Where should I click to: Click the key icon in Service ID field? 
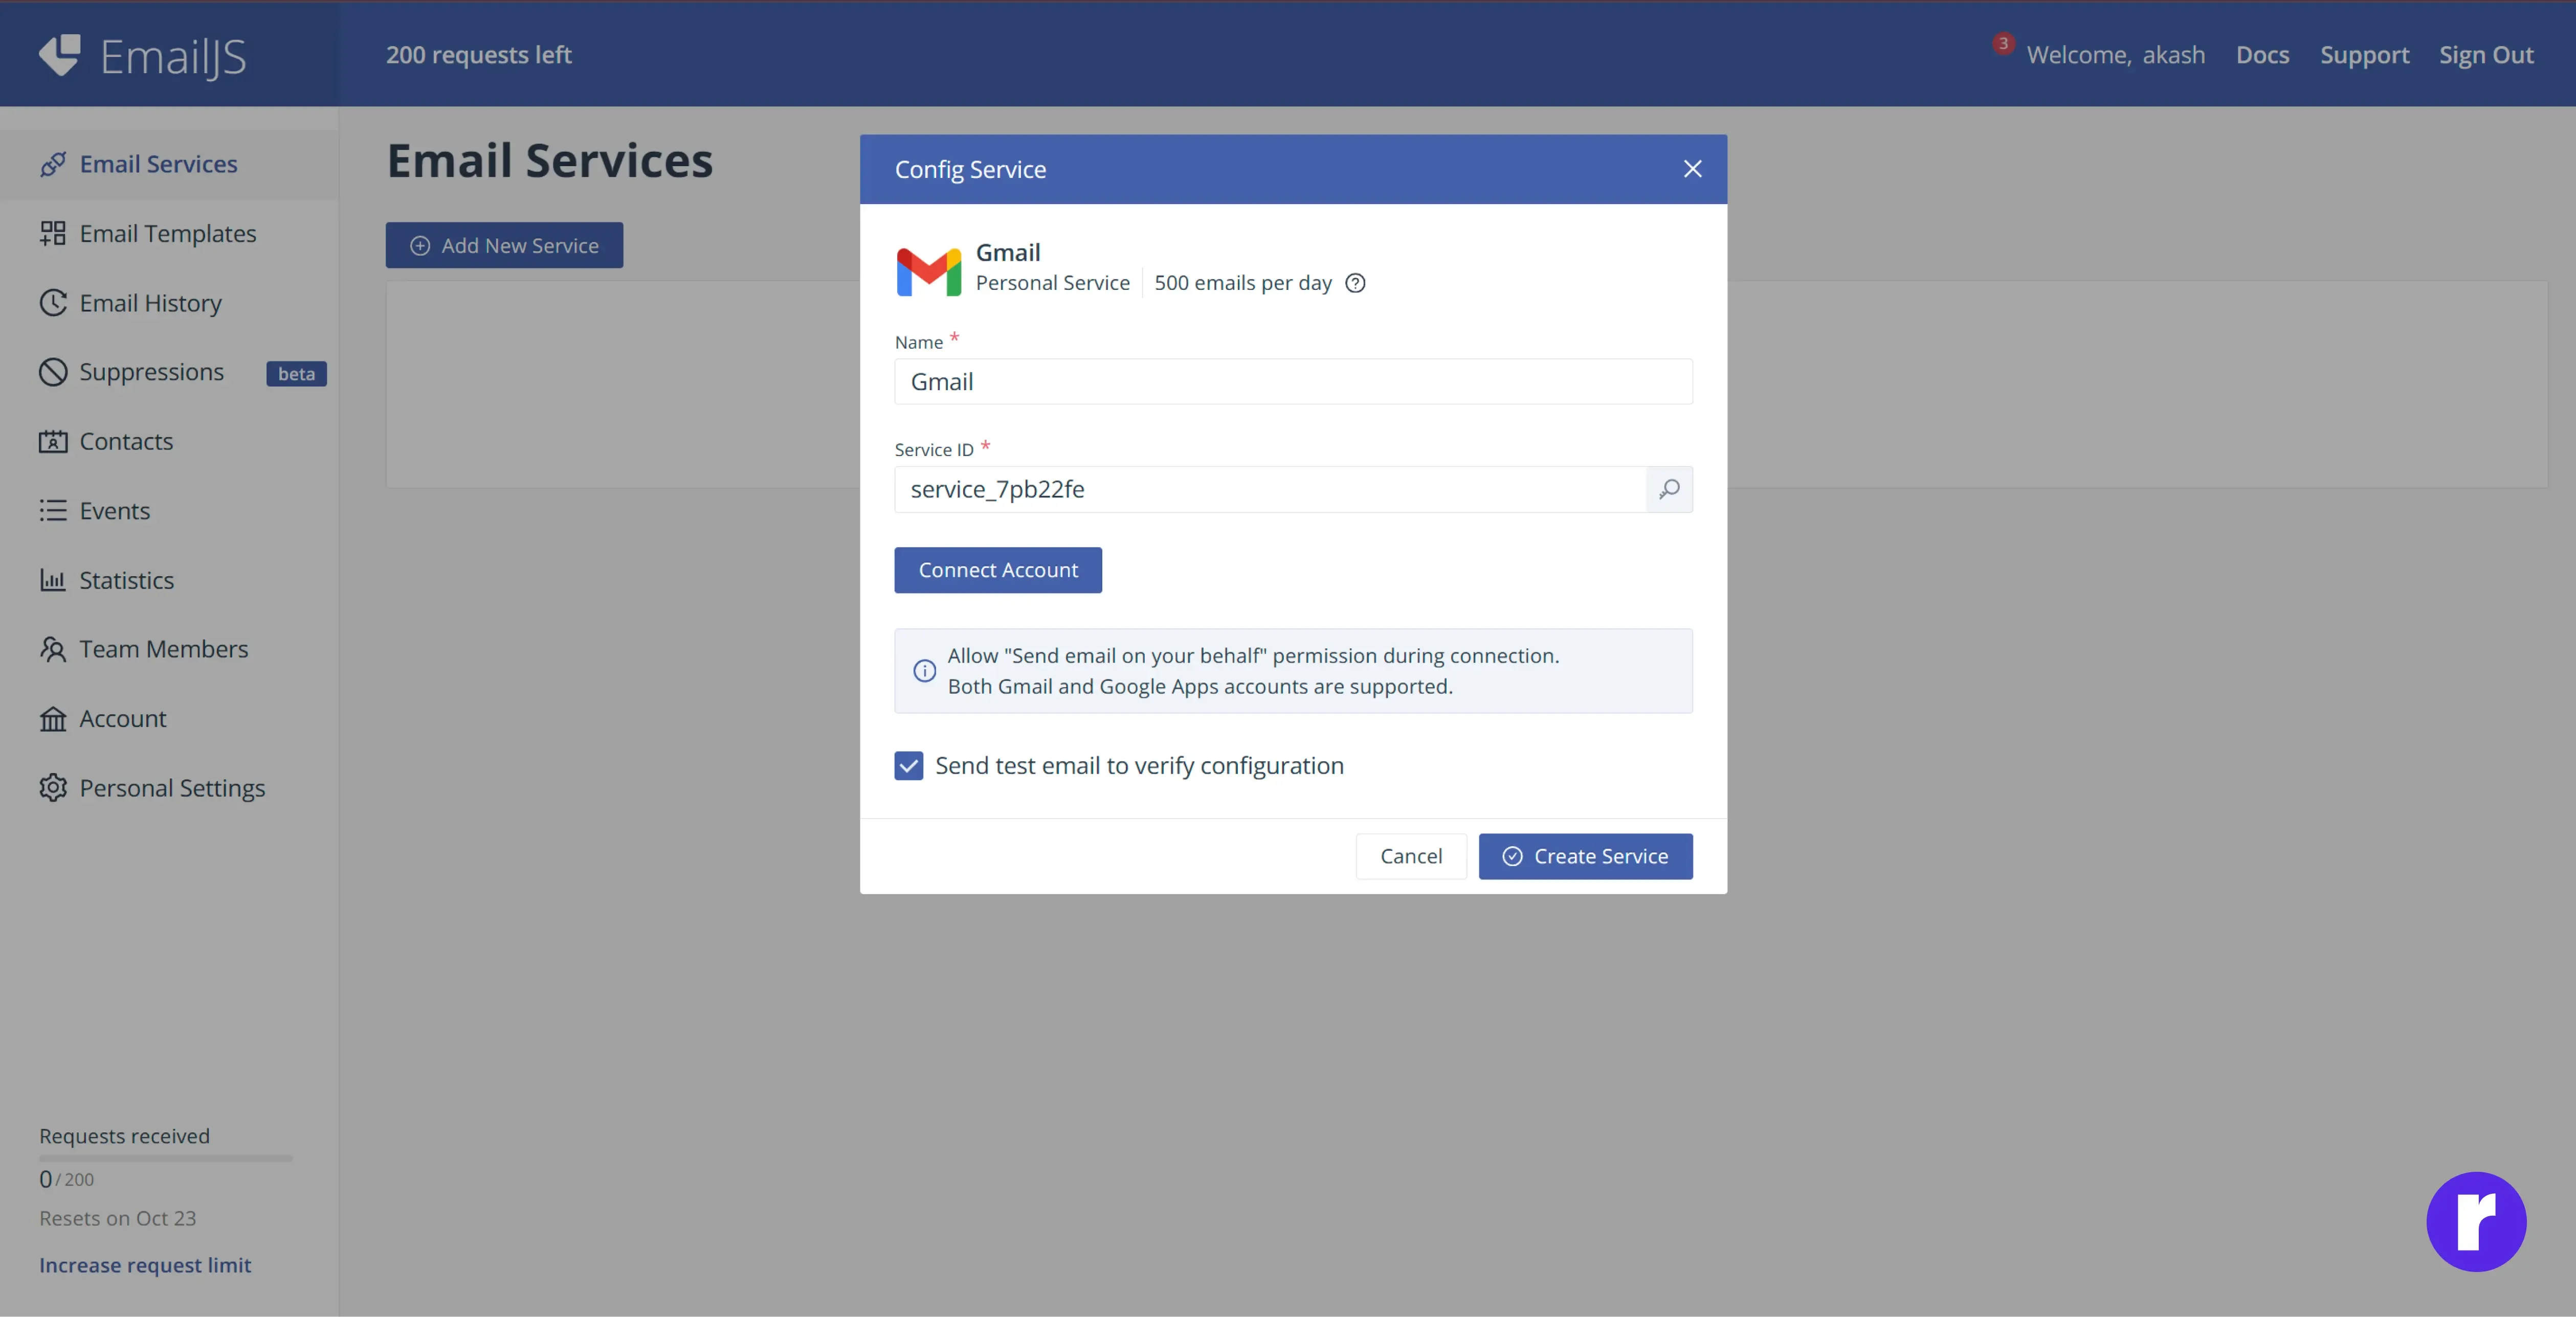click(1669, 490)
